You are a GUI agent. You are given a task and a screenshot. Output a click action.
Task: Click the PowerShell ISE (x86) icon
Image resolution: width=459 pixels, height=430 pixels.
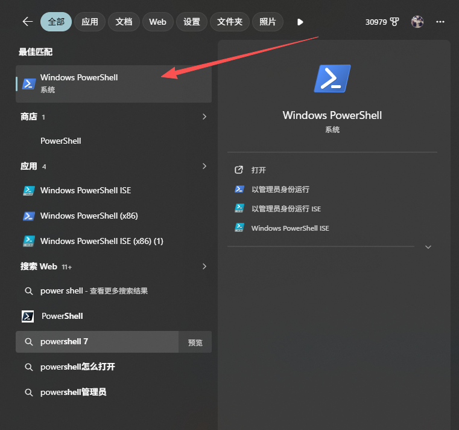click(29, 241)
